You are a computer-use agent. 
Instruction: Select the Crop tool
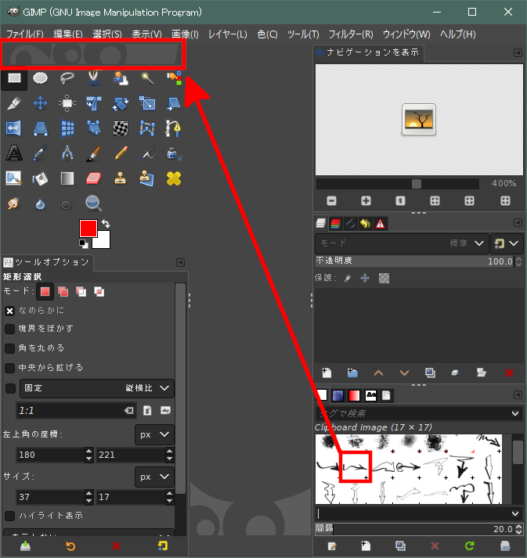[x=93, y=103]
